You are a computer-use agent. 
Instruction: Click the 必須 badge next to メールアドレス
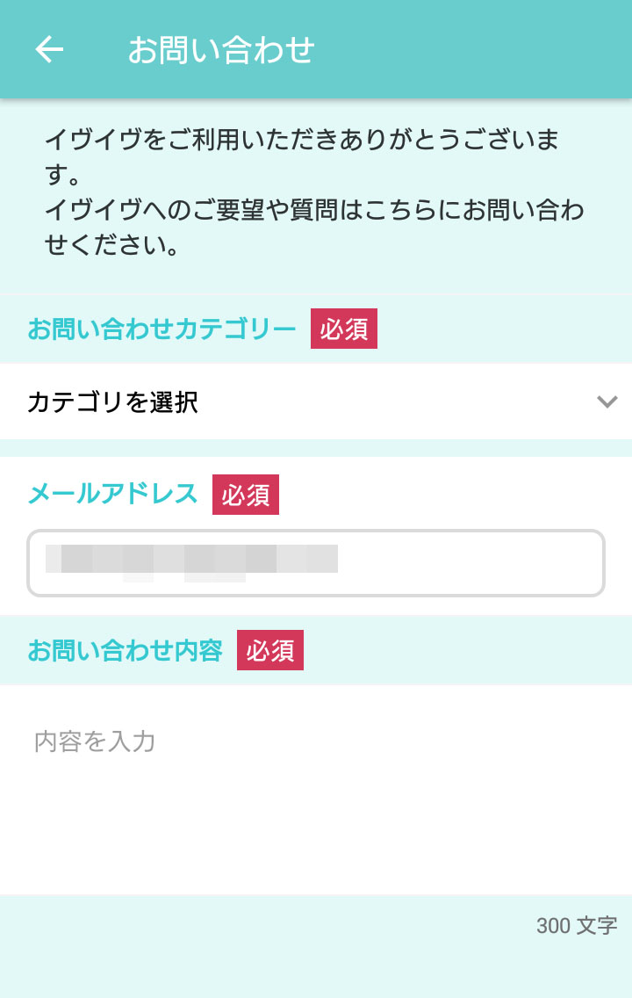[x=246, y=495]
